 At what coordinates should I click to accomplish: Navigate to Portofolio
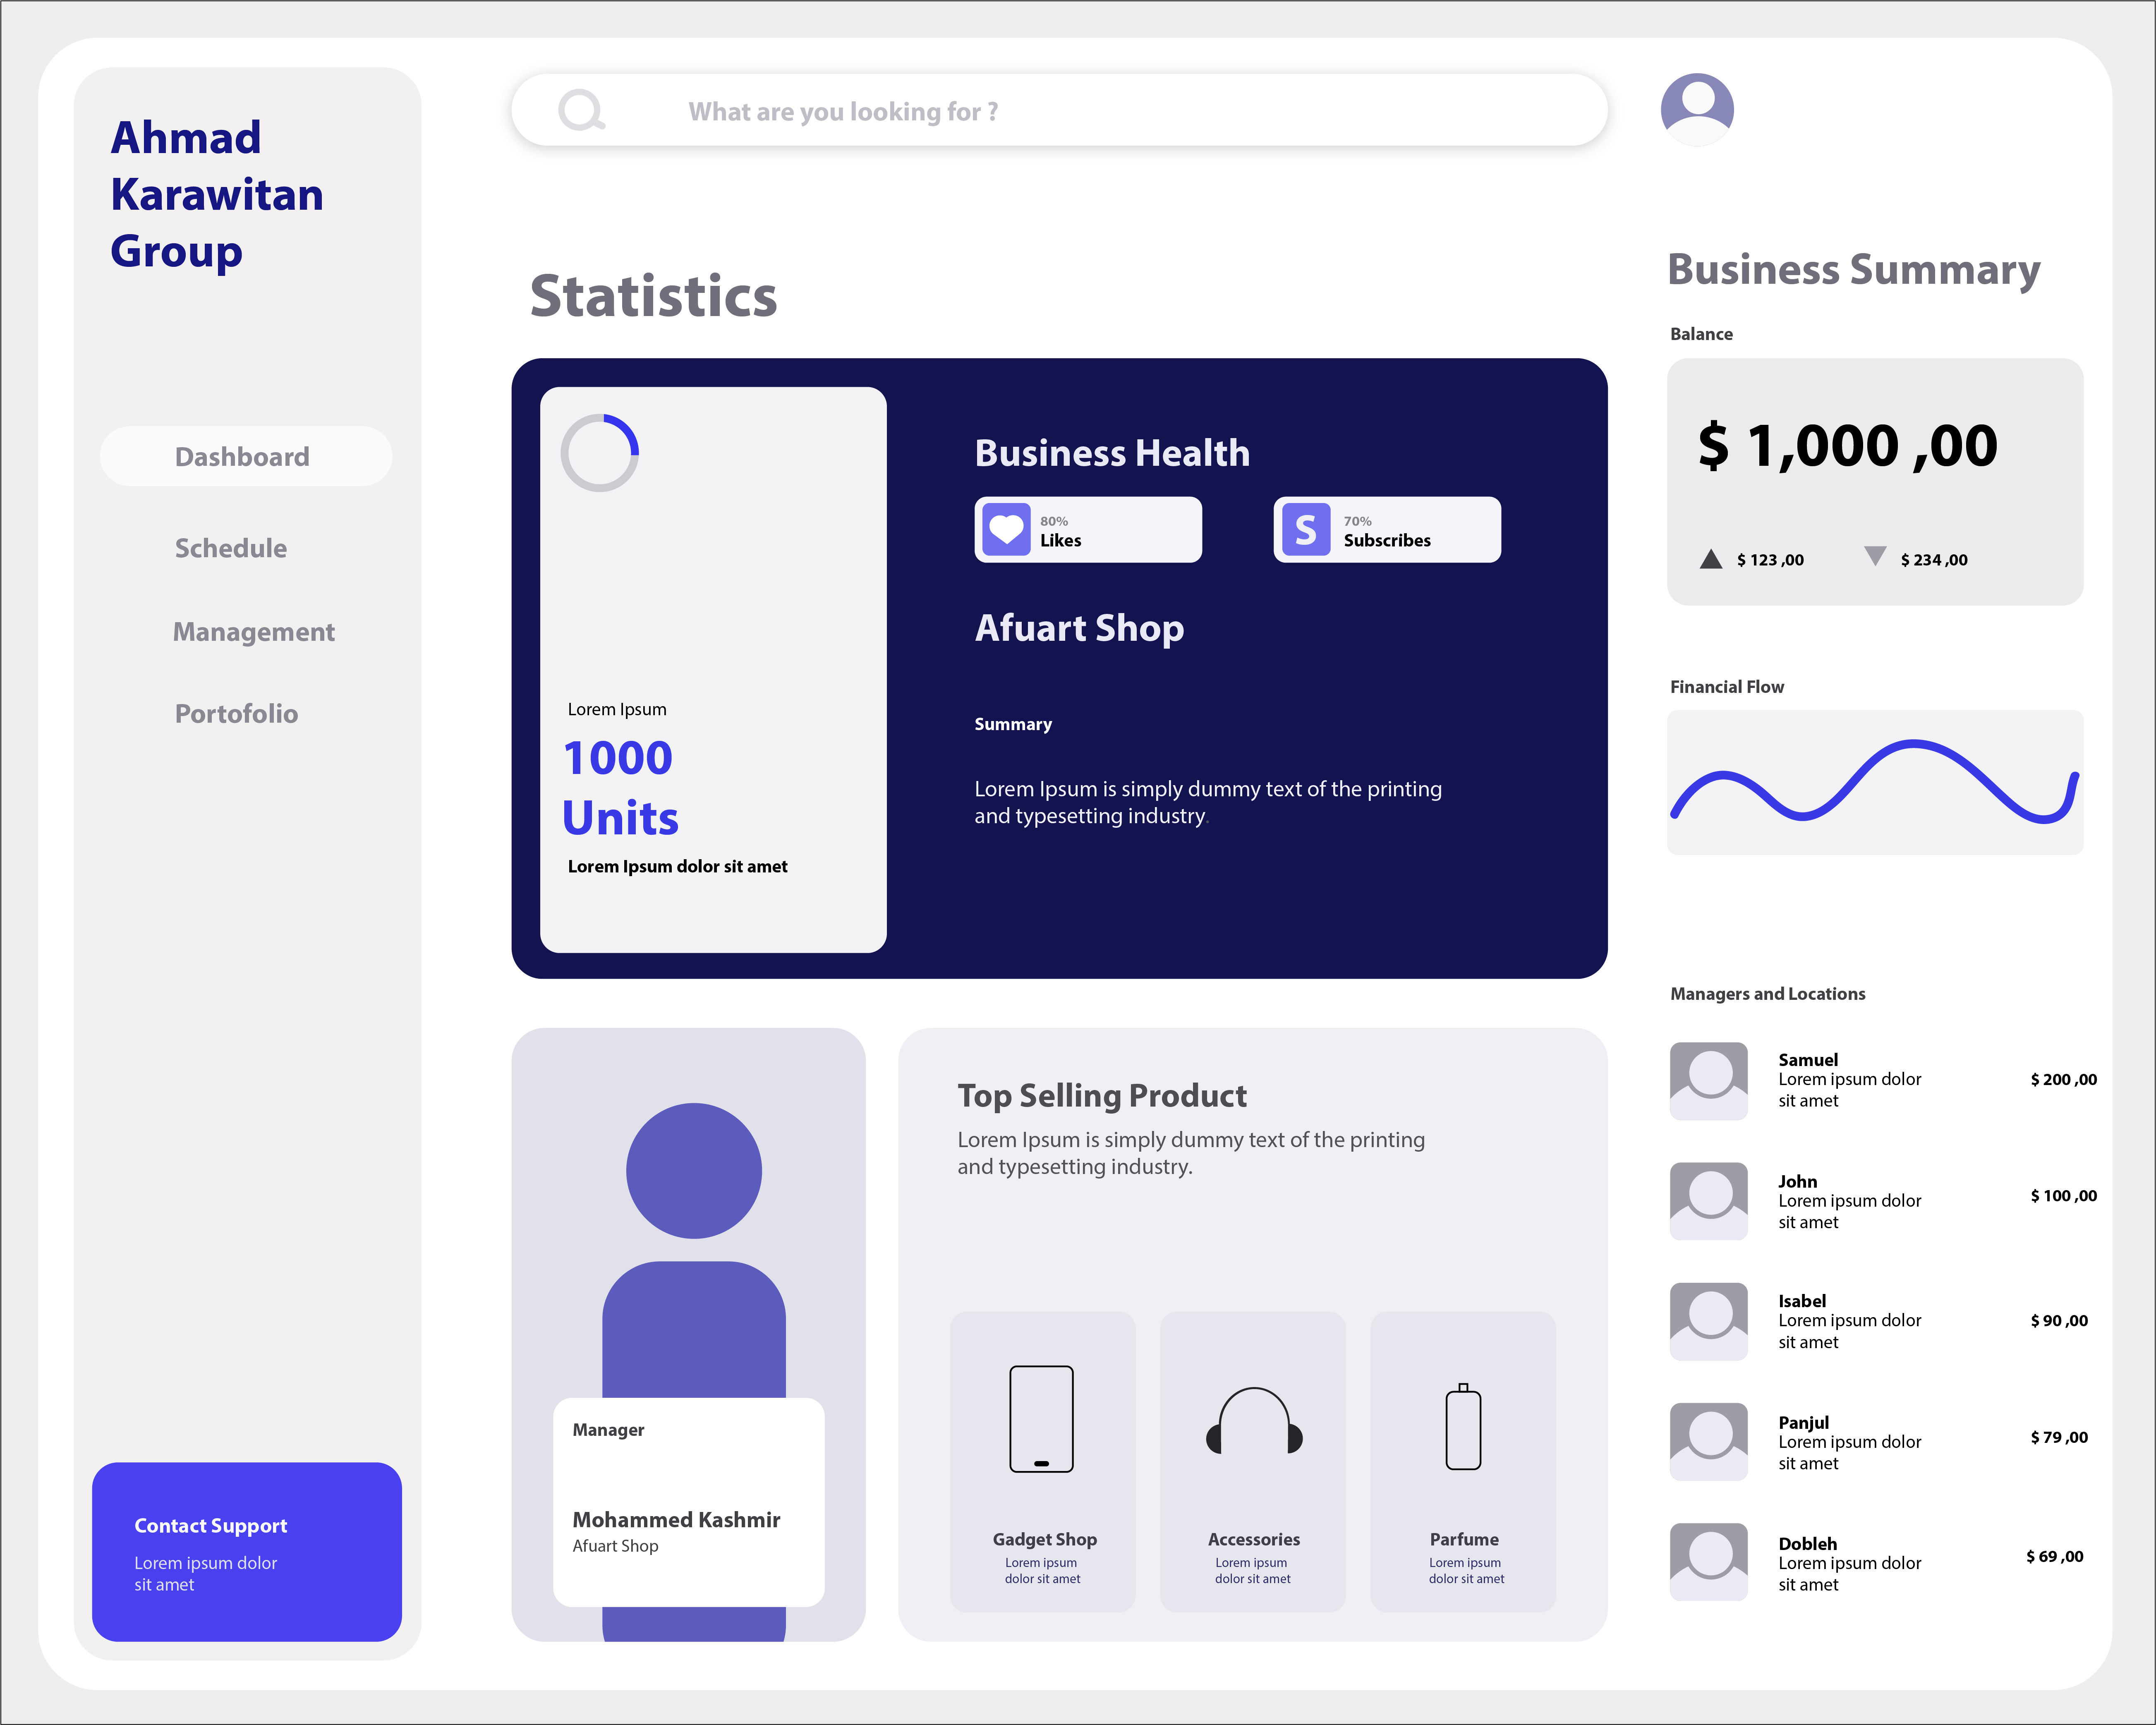[x=237, y=714]
